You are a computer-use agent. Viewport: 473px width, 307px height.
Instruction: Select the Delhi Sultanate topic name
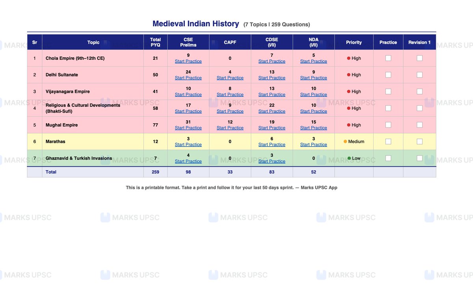pyautogui.click(x=62, y=75)
